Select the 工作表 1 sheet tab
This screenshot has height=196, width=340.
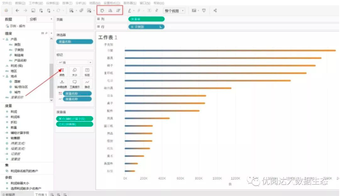(41, 194)
